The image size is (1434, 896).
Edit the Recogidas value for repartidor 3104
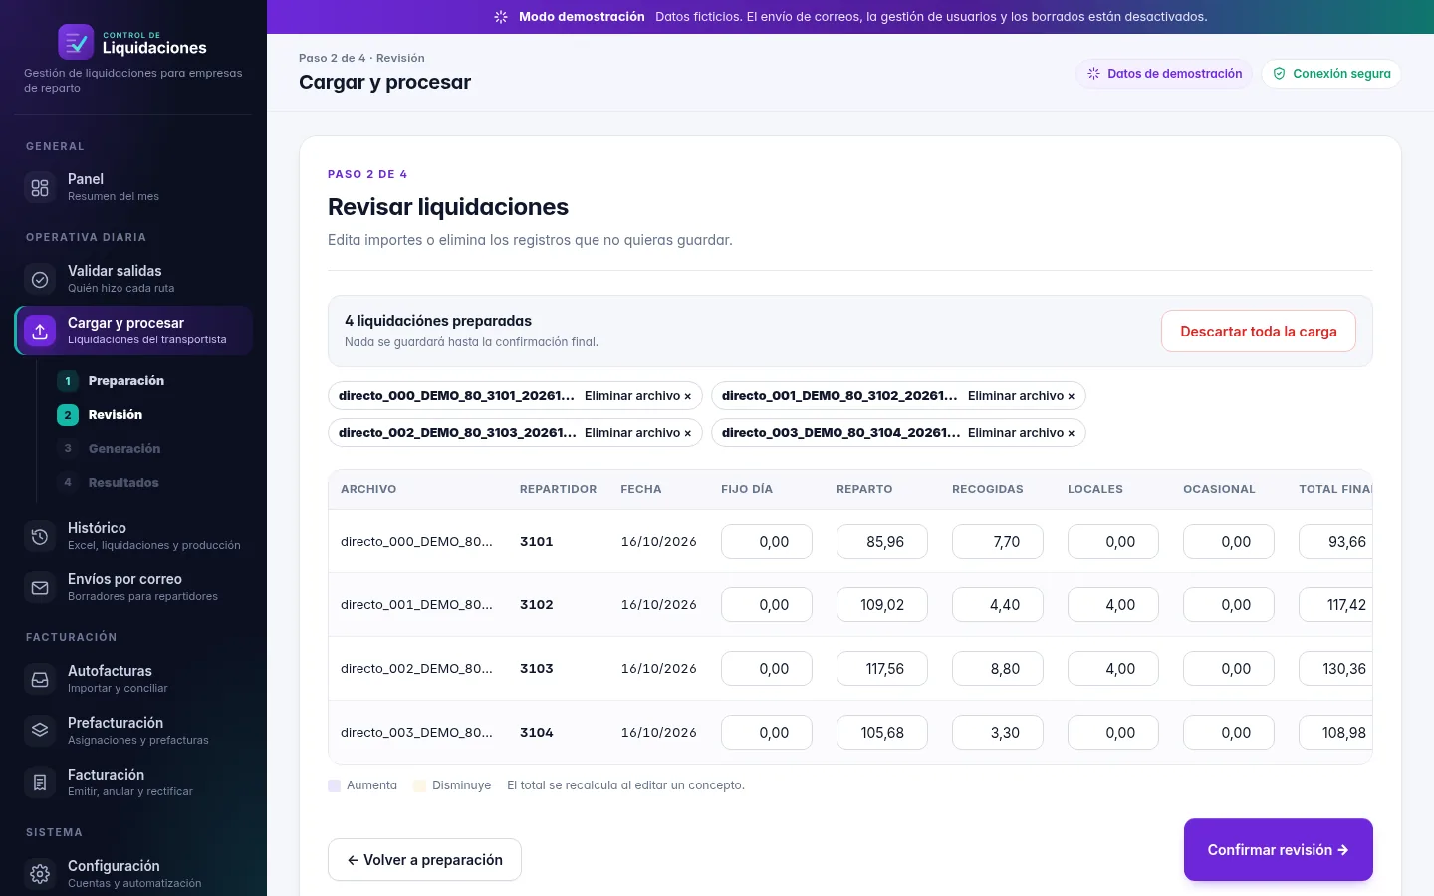[998, 733]
